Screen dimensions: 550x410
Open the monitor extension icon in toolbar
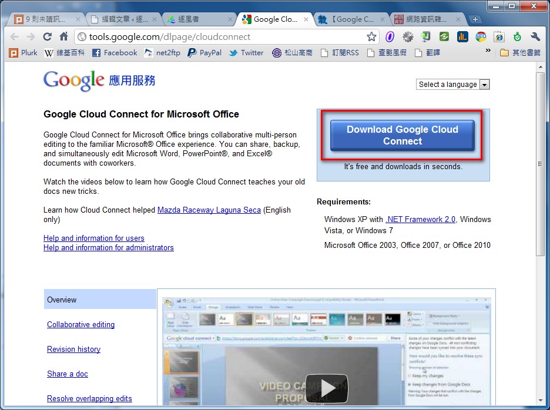pyautogui.click(x=426, y=36)
